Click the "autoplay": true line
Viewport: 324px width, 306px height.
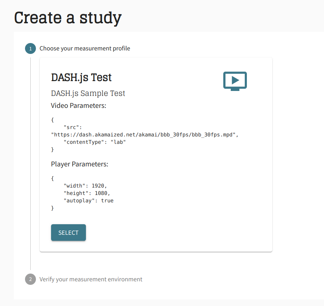88,201
